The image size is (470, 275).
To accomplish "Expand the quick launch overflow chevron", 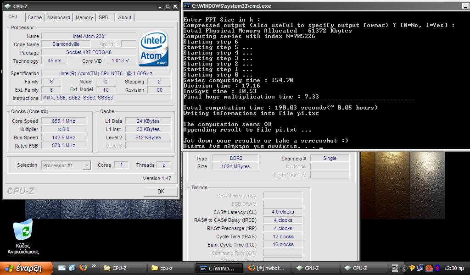I will [94, 265].
